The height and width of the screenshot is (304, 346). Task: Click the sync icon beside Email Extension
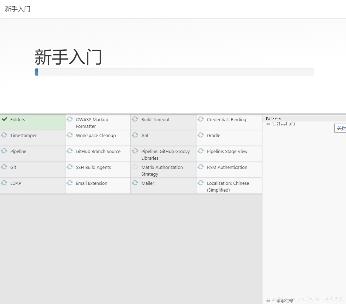click(70, 183)
